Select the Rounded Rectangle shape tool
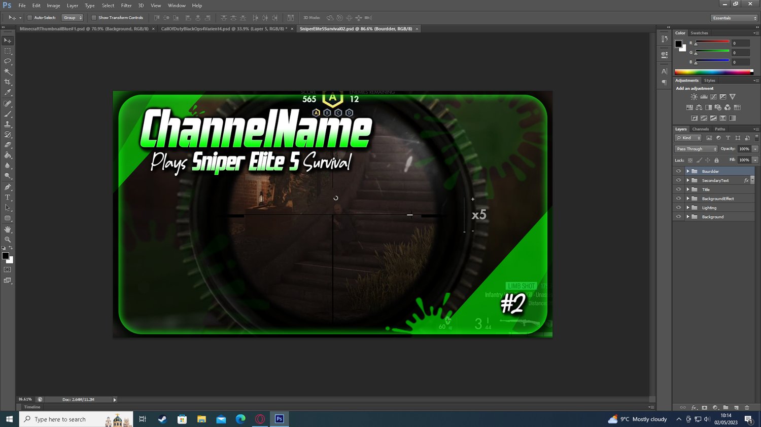This screenshot has height=427, width=761. click(x=8, y=218)
